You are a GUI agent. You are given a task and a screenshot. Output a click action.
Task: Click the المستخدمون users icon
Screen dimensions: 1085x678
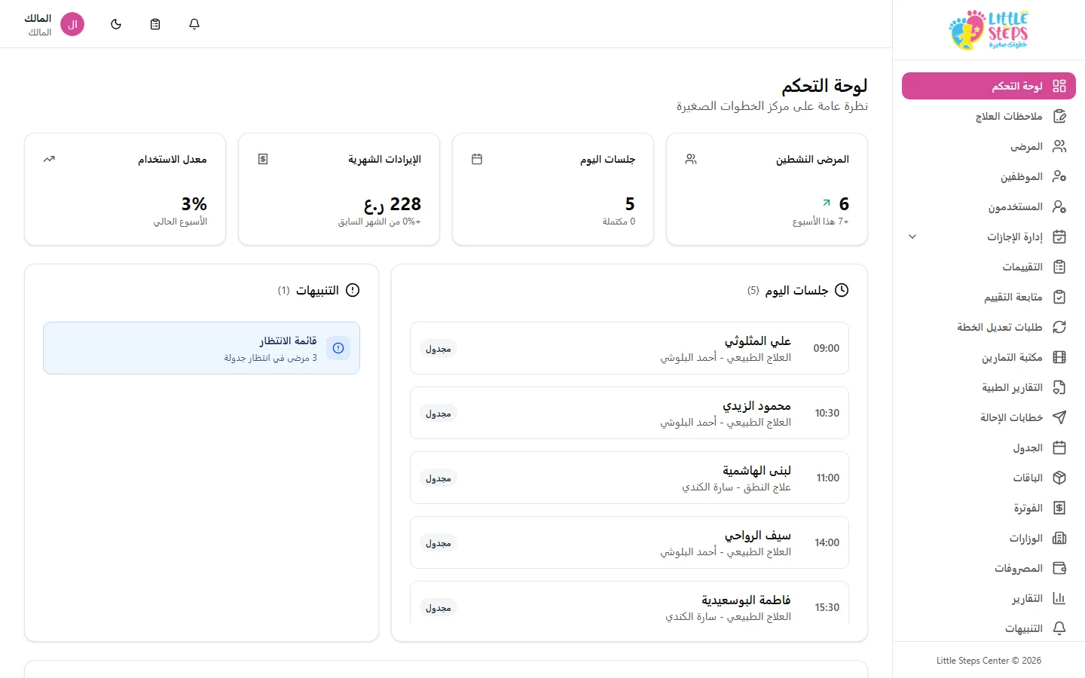click(x=1059, y=206)
